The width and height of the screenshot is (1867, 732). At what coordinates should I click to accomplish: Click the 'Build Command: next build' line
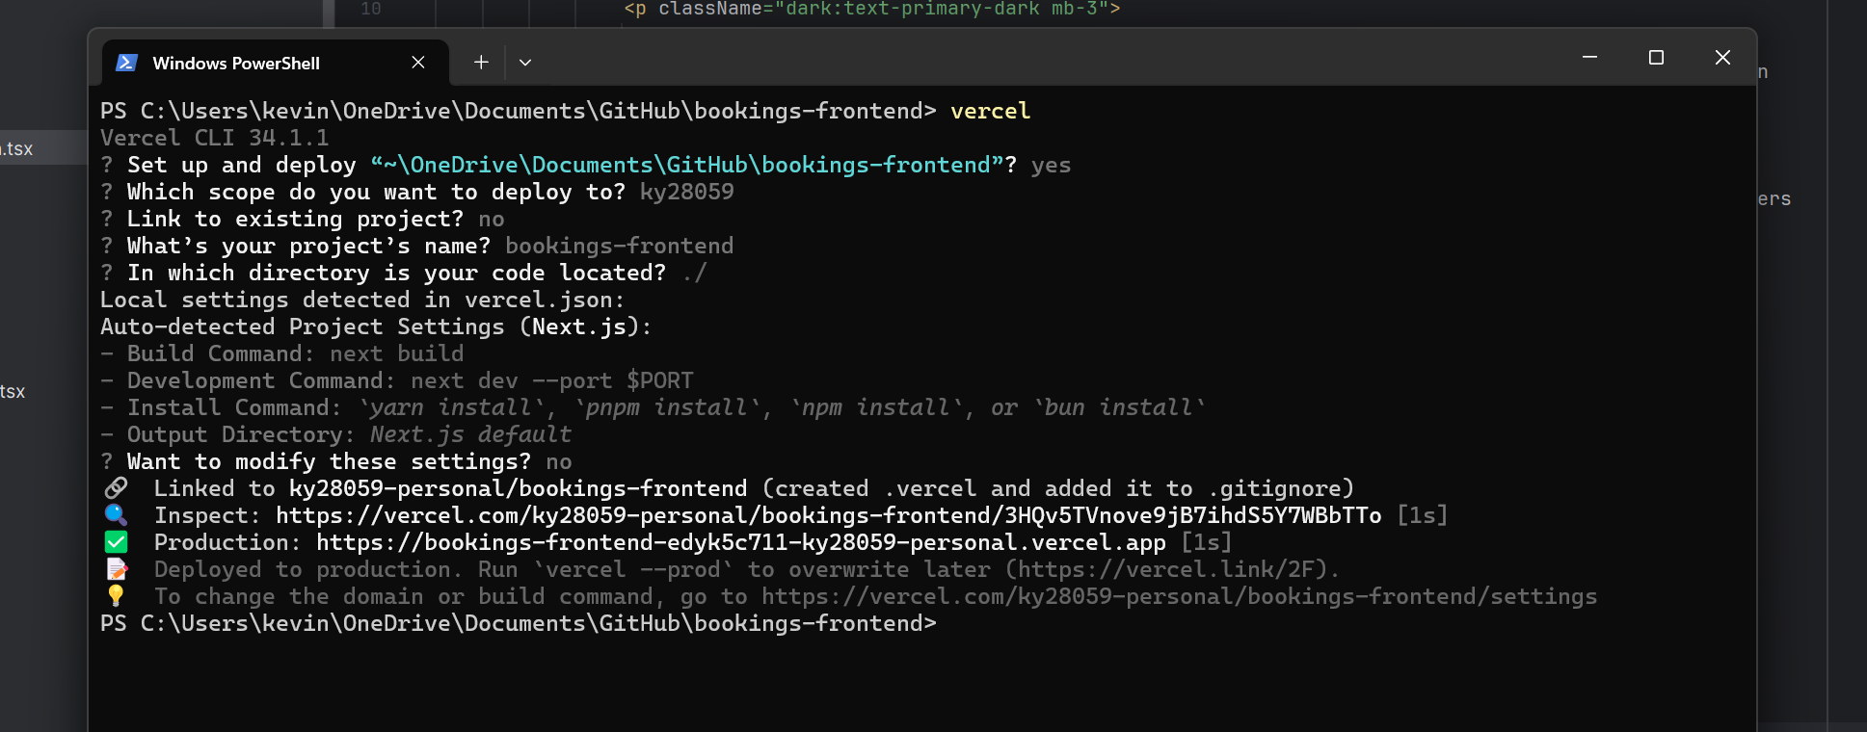click(x=282, y=354)
